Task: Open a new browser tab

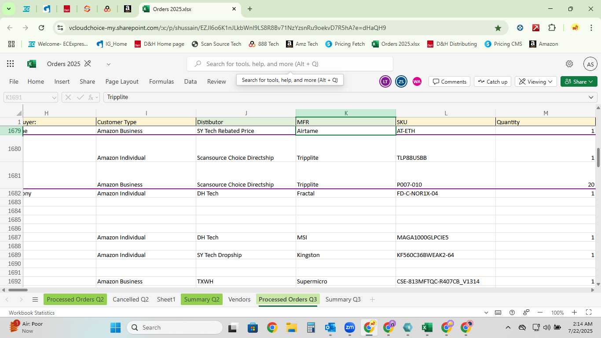Action: [250, 9]
